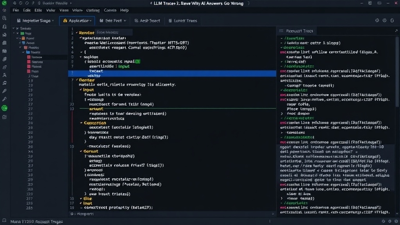400x225 pixels.
Task: Toggle the green square box on editor line 8
Action: tap(138, 61)
